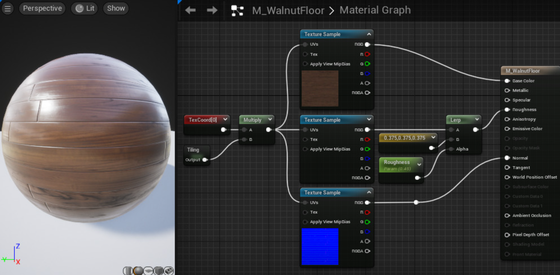Select Material Graph in the breadcrumb

click(375, 10)
